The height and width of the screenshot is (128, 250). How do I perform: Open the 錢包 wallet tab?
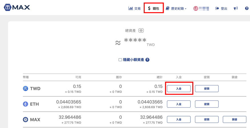(x=153, y=9)
